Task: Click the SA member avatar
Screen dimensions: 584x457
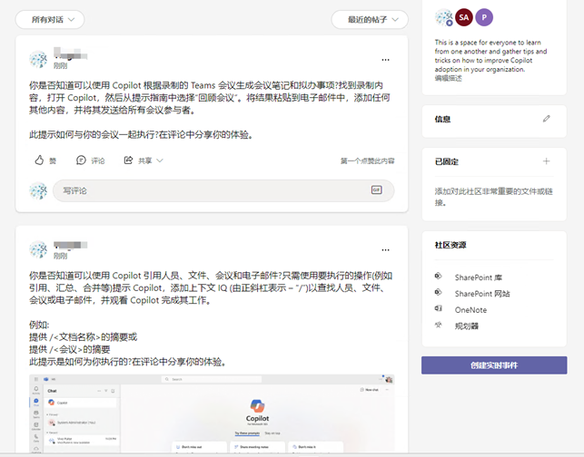Action: click(464, 17)
